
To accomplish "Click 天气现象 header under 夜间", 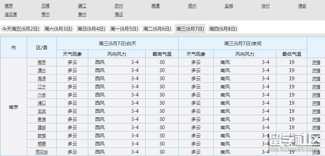I will coord(196,54).
